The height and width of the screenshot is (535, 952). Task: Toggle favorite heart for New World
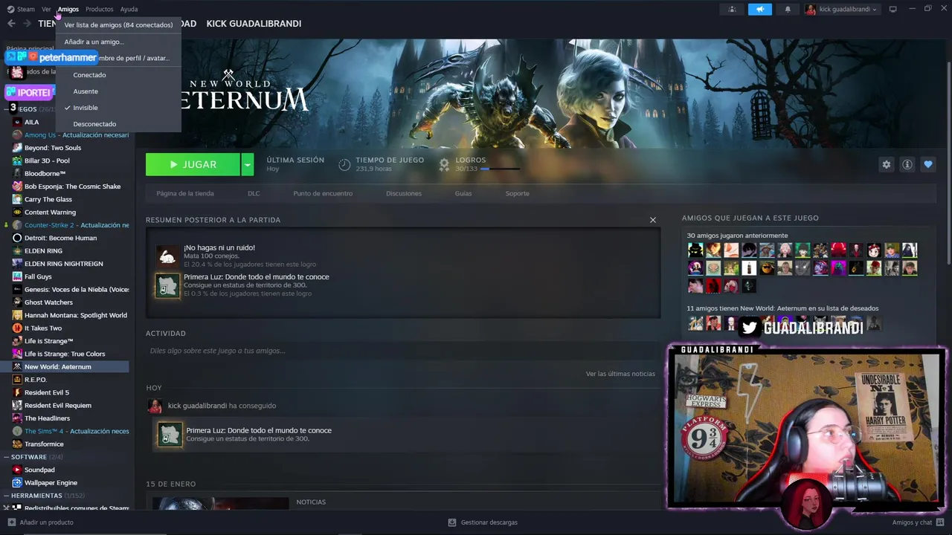pos(927,164)
